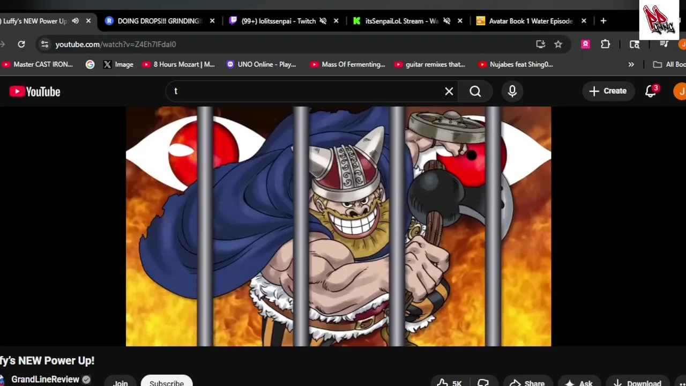
Task: Unmute the itsSenpaiLoL Stream tab
Action: click(447, 21)
